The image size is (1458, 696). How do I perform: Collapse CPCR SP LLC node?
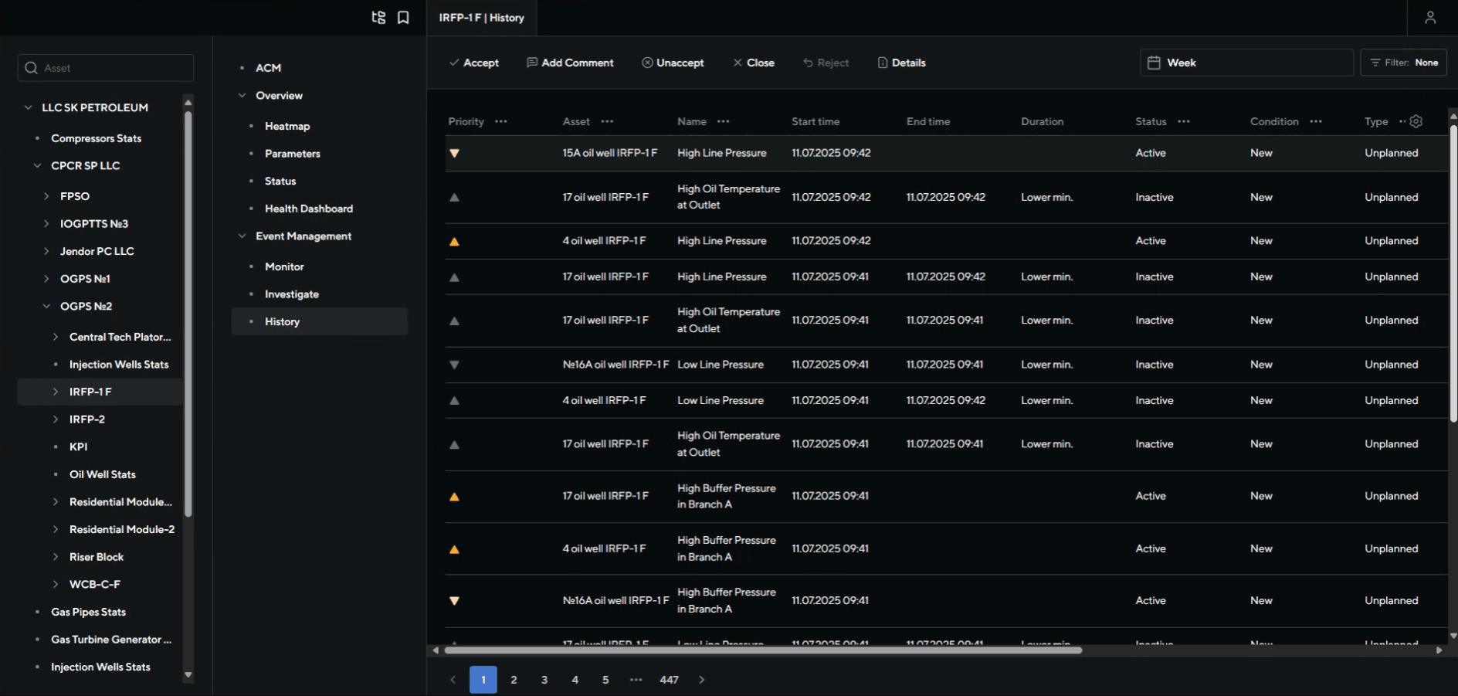tap(37, 165)
